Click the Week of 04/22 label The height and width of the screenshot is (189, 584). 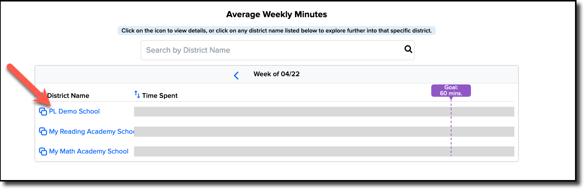click(277, 74)
